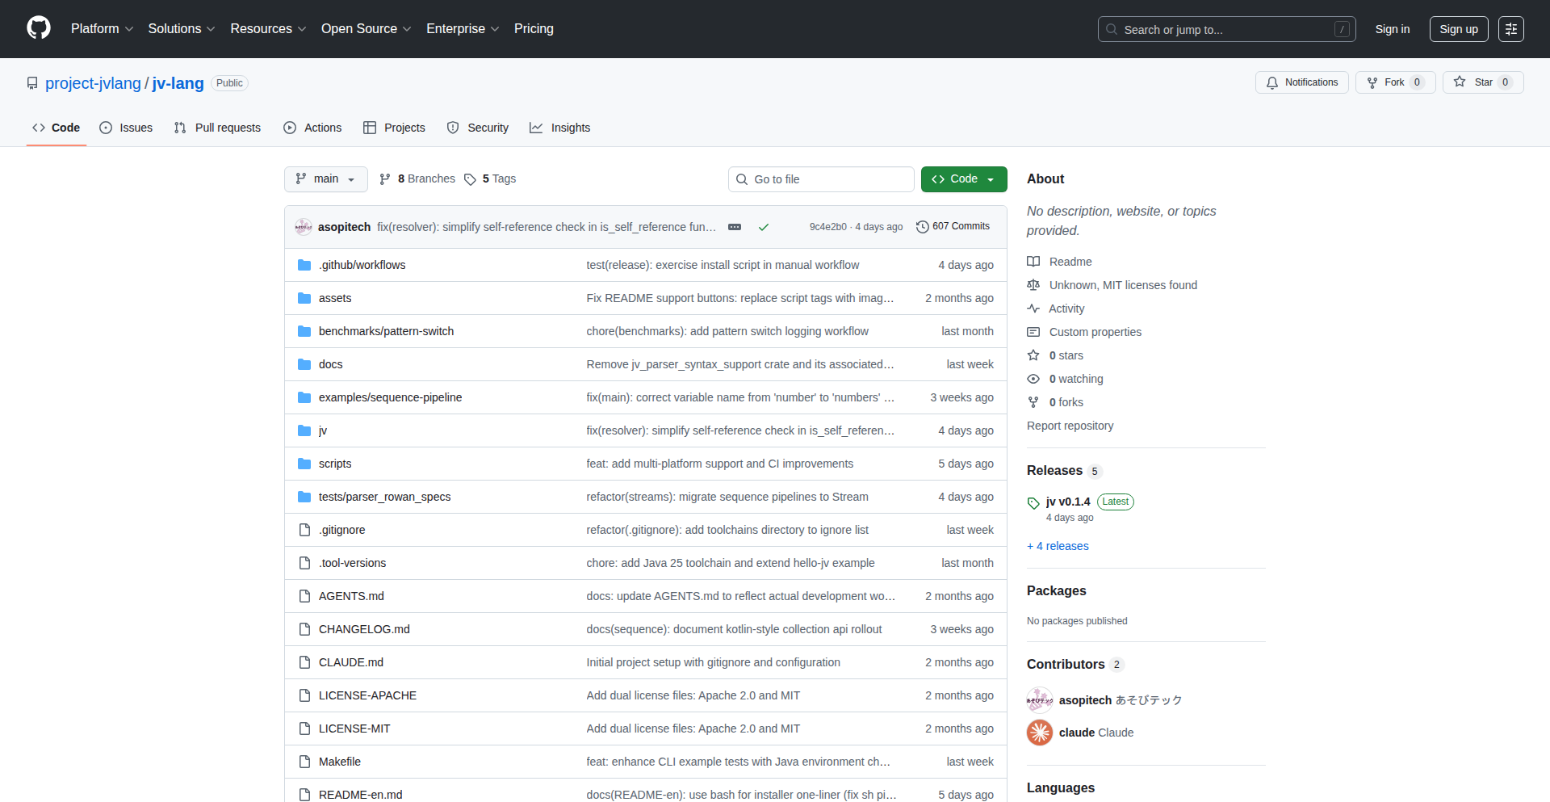The width and height of the screenshot is (1550, 802).
Task: Switch to the Code tab
Action: tap(57, 128)
